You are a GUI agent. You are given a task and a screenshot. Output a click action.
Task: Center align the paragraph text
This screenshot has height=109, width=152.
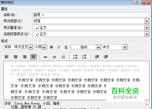tap(16, 57)
